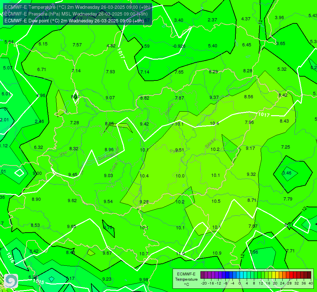This screenshot has width=317, height=292.
Task: Click the map value 9.37
Action: click(x=214, y=97)
